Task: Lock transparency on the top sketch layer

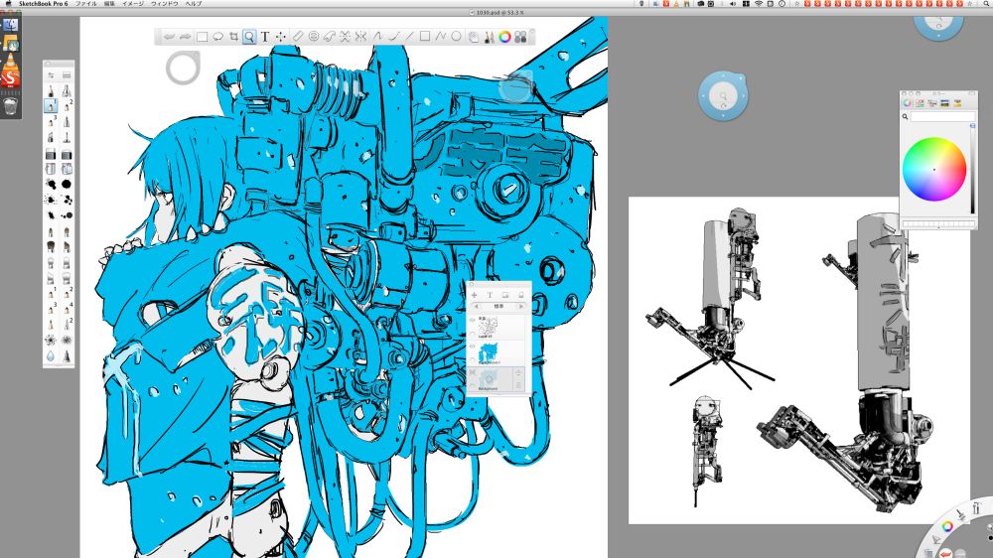Action: pos(472,334)
